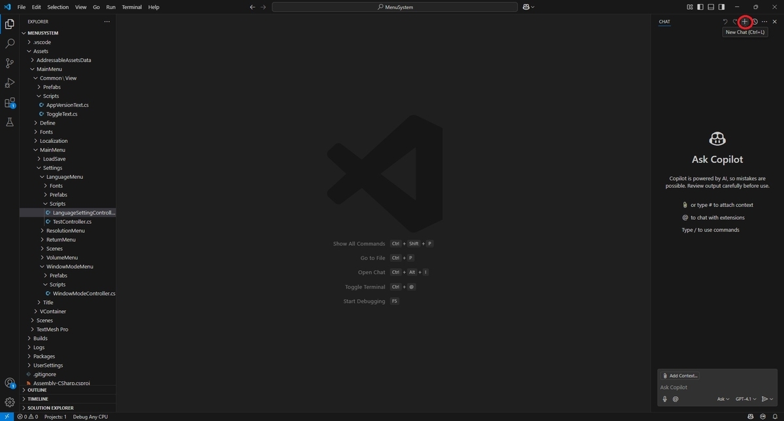Open the Testing flask view
784x421 pixels.
click(10, 122)
